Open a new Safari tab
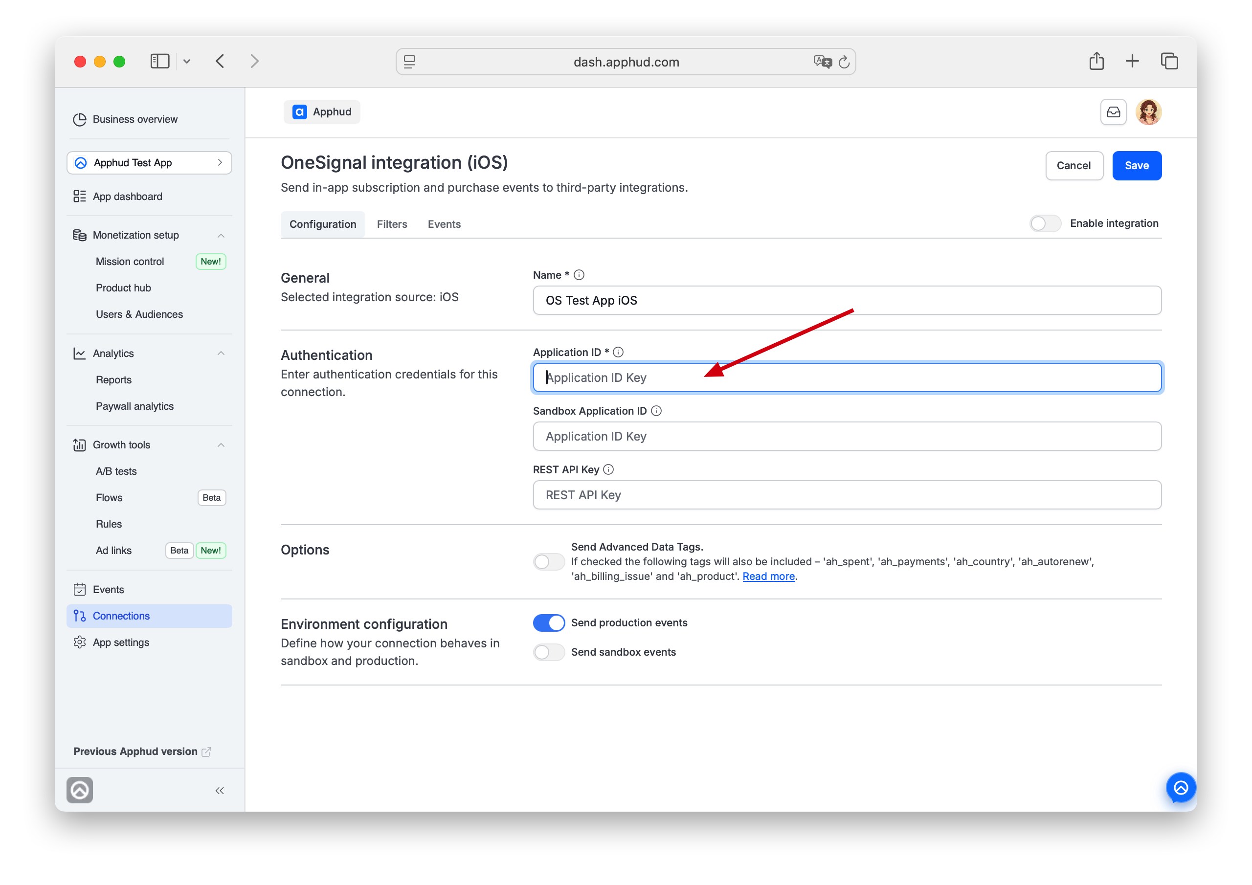Screen dimensions: 1252x885 [x=1132, y=61]
